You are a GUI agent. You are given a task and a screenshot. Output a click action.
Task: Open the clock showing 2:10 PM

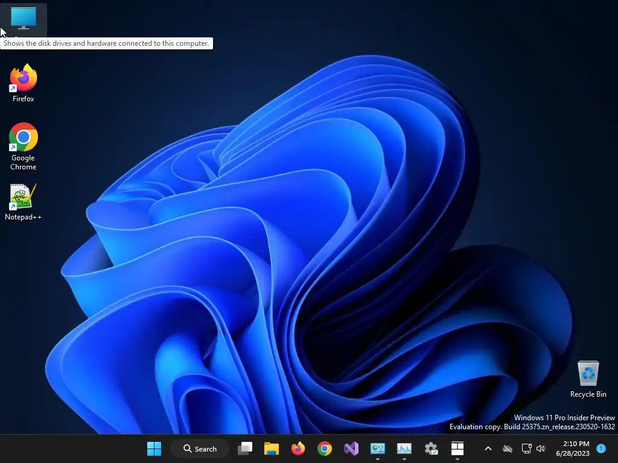point(573,449)
